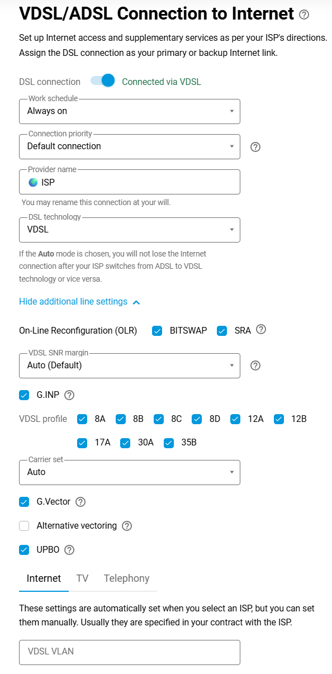Enable Alternative vectoring

[24, 525]
